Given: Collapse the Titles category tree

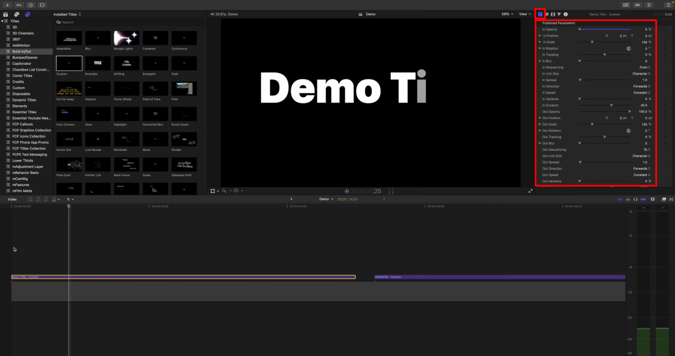Looking at the screenshot, I should [x=2, y=21].
